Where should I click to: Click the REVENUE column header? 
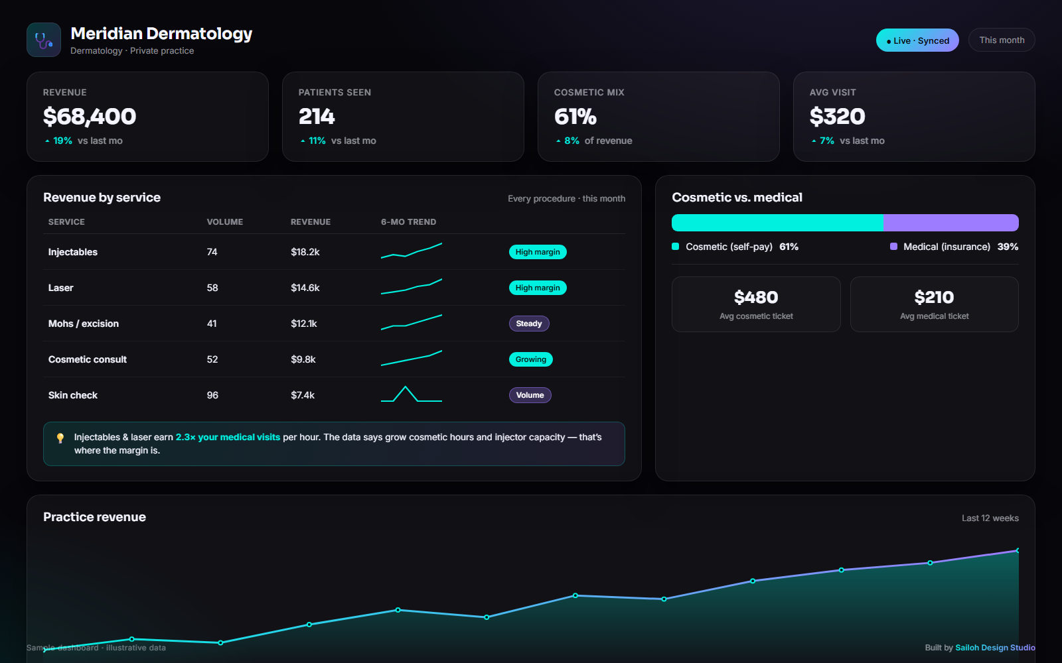311,222
